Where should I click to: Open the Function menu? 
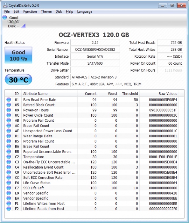pyautogui.click(x=30, y=12)
